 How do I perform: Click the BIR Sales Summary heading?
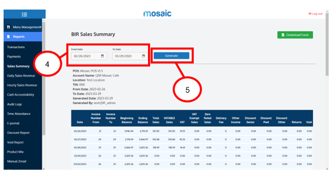tap(93, 34)
